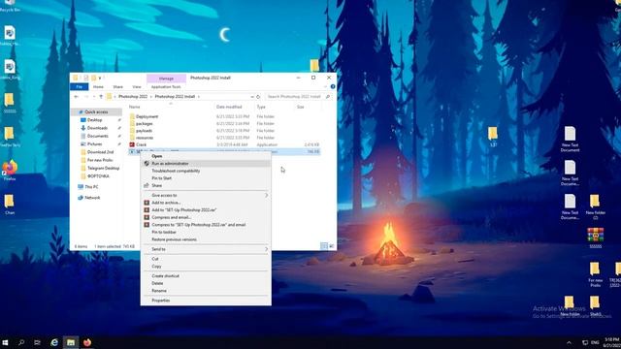Open taskbar search magnifier icon
Viewport: 621px width, 349px height.
pos(21,342)
